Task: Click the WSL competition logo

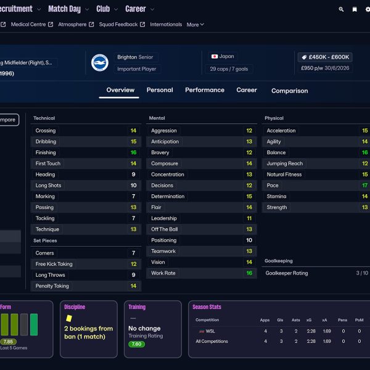Action: pos(199,331)
